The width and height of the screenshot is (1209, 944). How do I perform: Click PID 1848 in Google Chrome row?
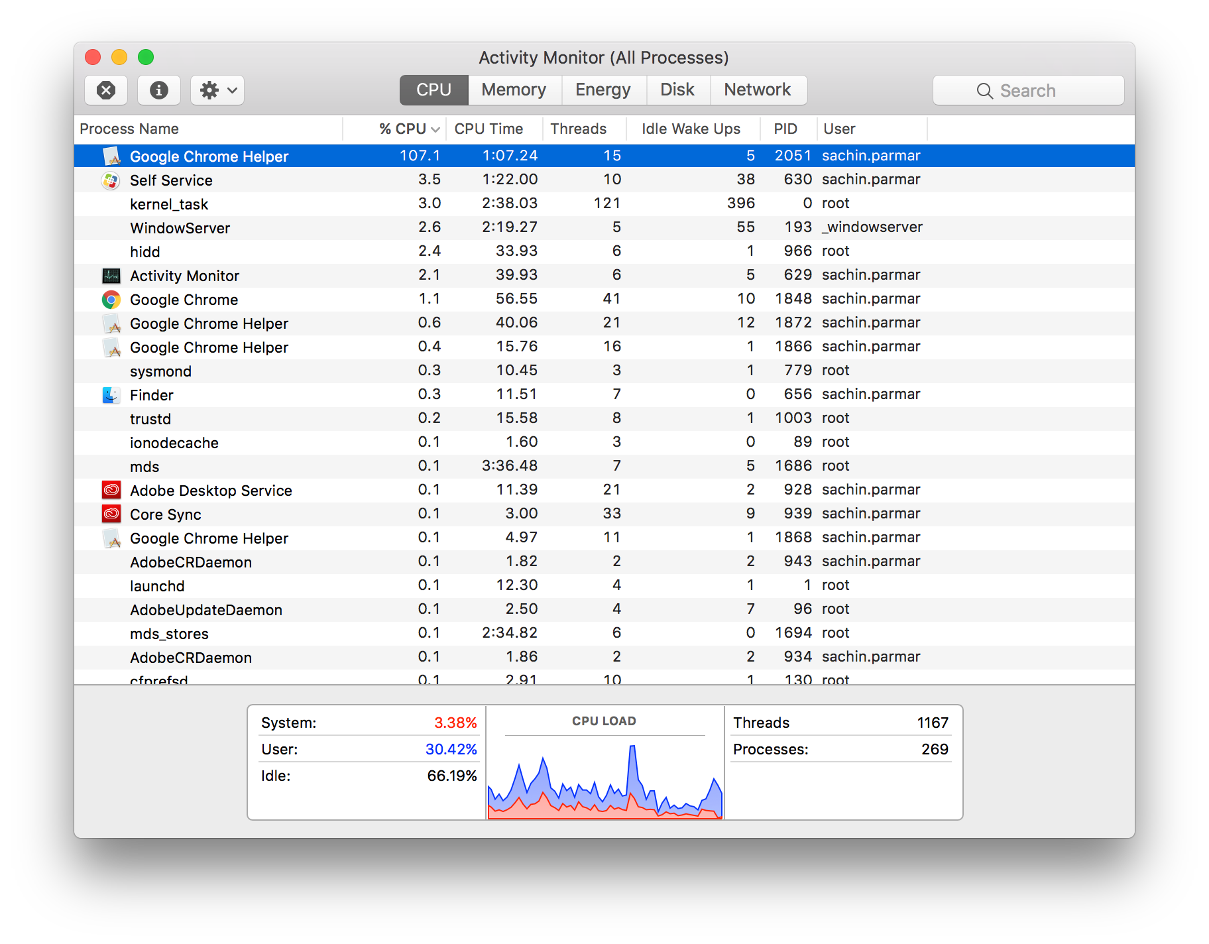click(x=793, y=298)
